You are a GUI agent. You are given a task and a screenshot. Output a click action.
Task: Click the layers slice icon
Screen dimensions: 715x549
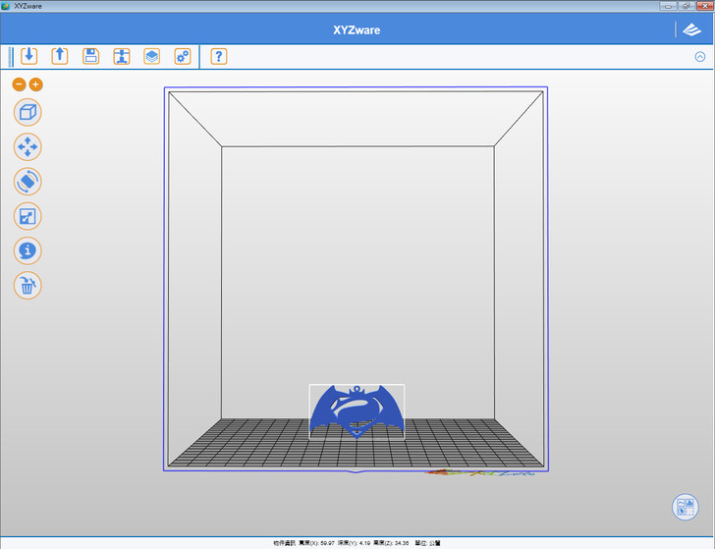(151, 56)
